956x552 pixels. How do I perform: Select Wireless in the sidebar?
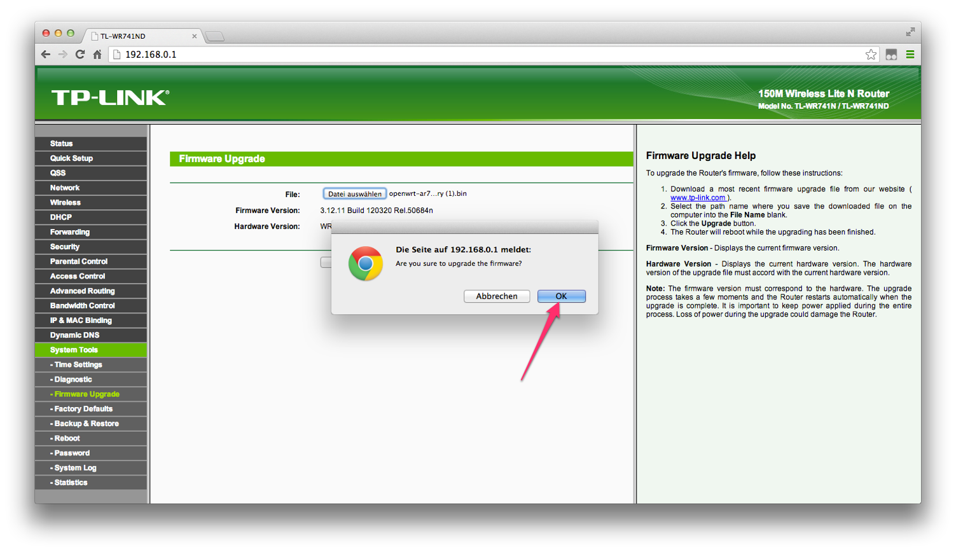point(66,203)
